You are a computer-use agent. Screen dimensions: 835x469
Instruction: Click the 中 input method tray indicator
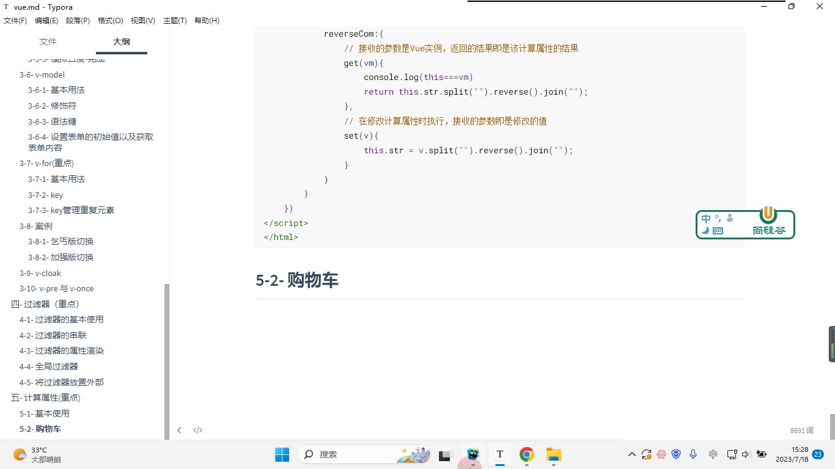pos(713,454)
